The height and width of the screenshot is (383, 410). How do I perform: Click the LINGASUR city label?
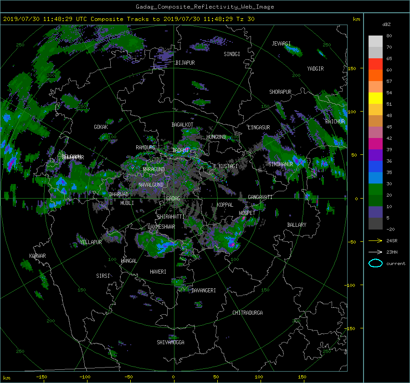259,128
